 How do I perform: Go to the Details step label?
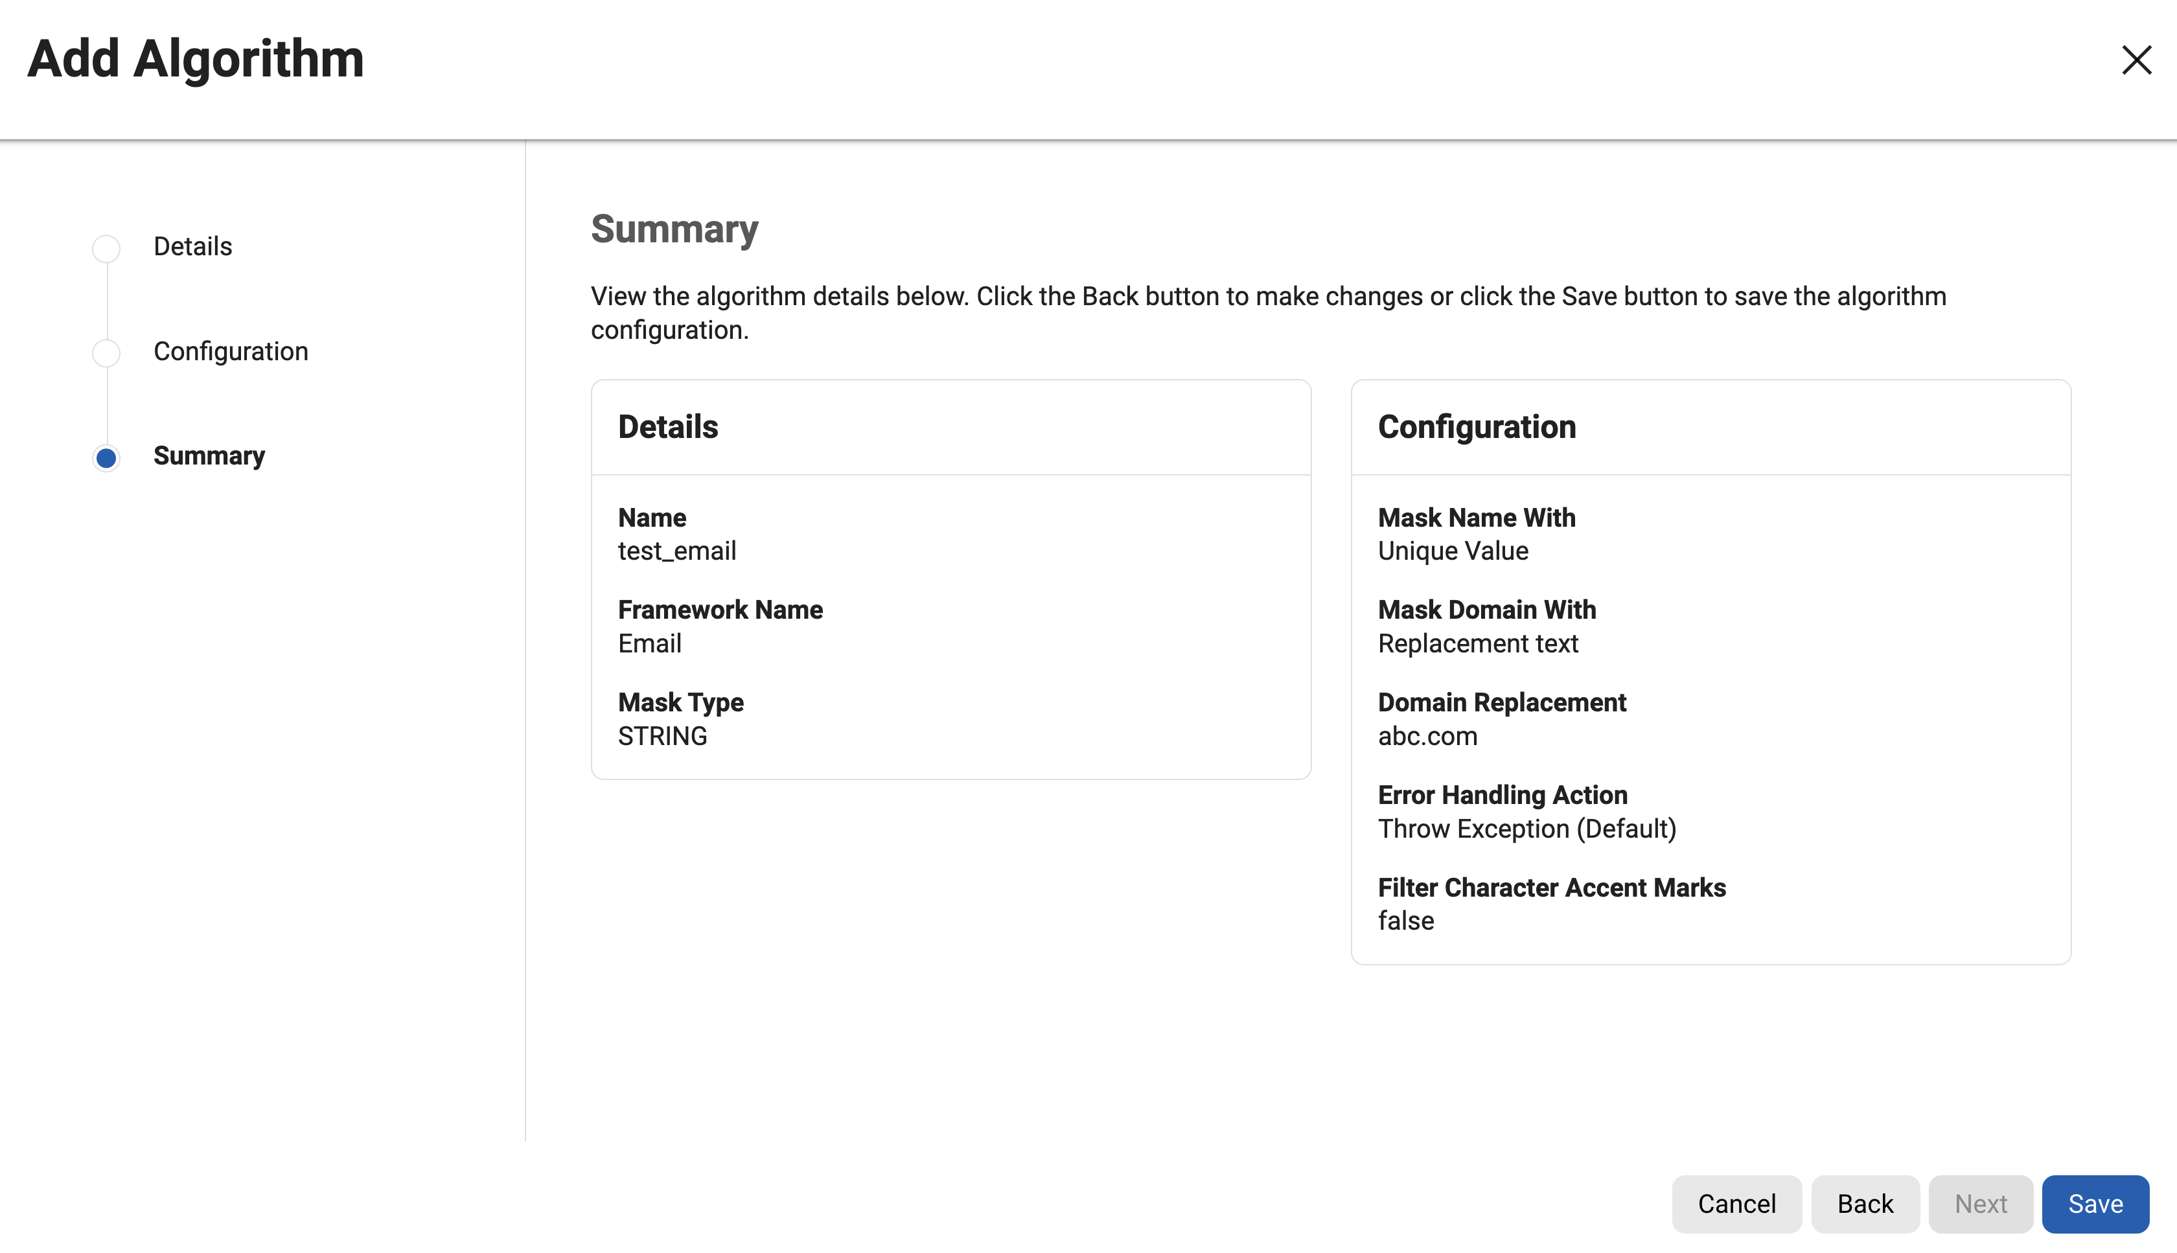pyautogui.click(x=192, y=247)
